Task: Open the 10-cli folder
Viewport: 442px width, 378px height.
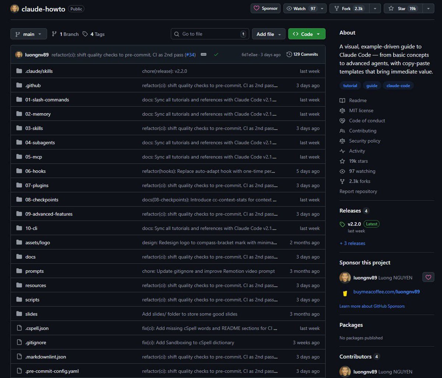Action: pos(31,228)
